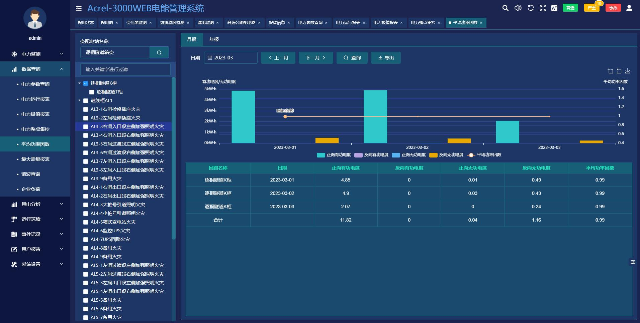Click the 2023-03 date input field
Viewport: 640px width, 323px height.
[x=231, y=58]
